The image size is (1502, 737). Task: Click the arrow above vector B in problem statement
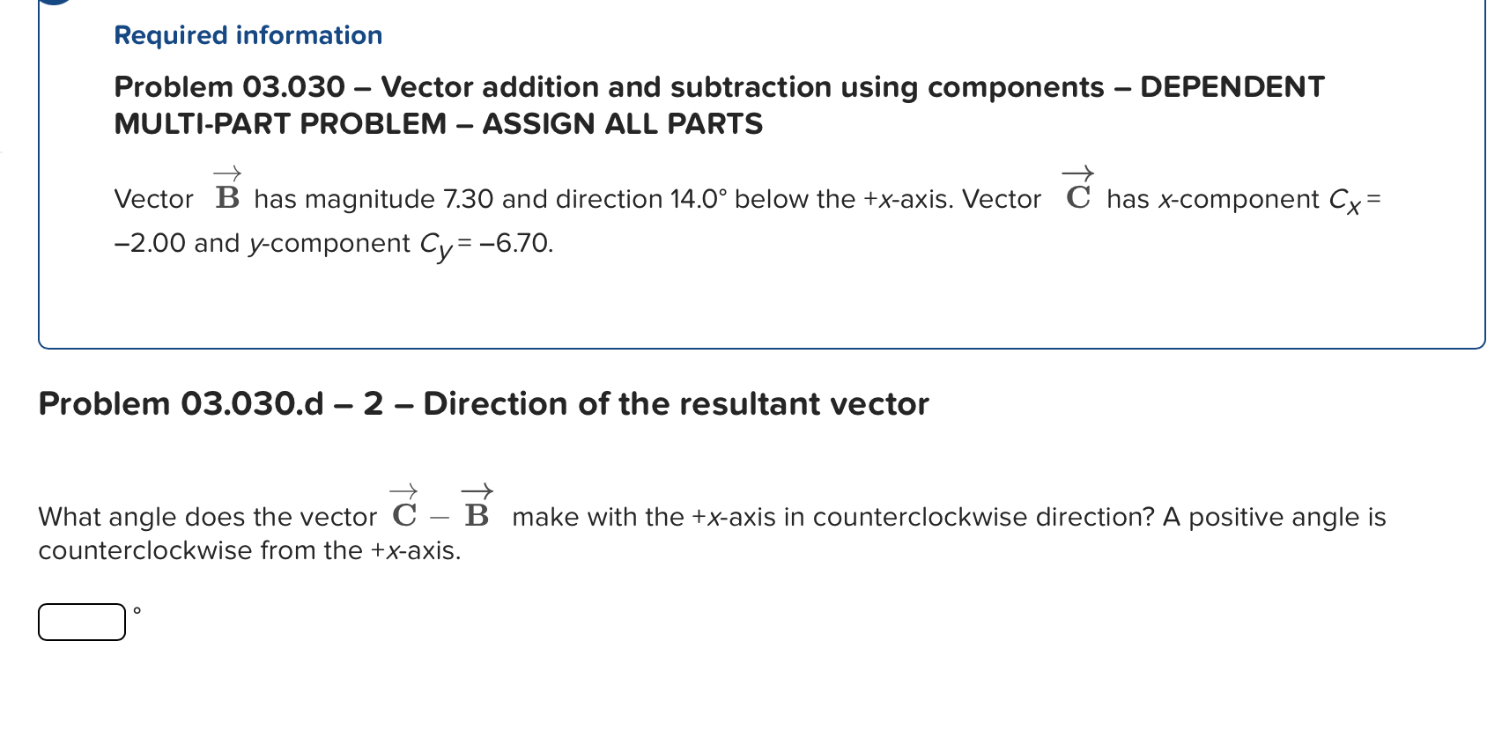227,171
